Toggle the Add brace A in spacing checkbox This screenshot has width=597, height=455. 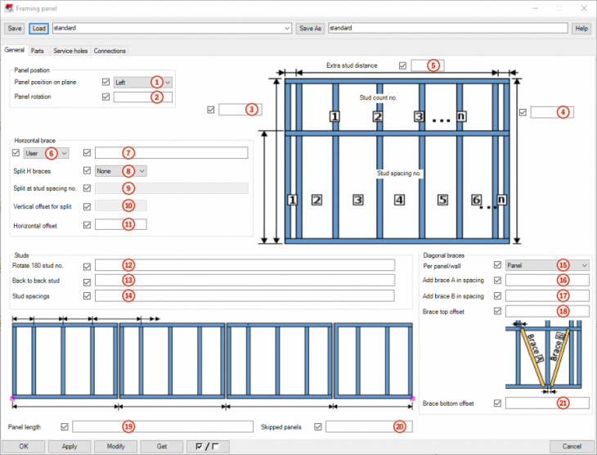(x=497, y=281)
